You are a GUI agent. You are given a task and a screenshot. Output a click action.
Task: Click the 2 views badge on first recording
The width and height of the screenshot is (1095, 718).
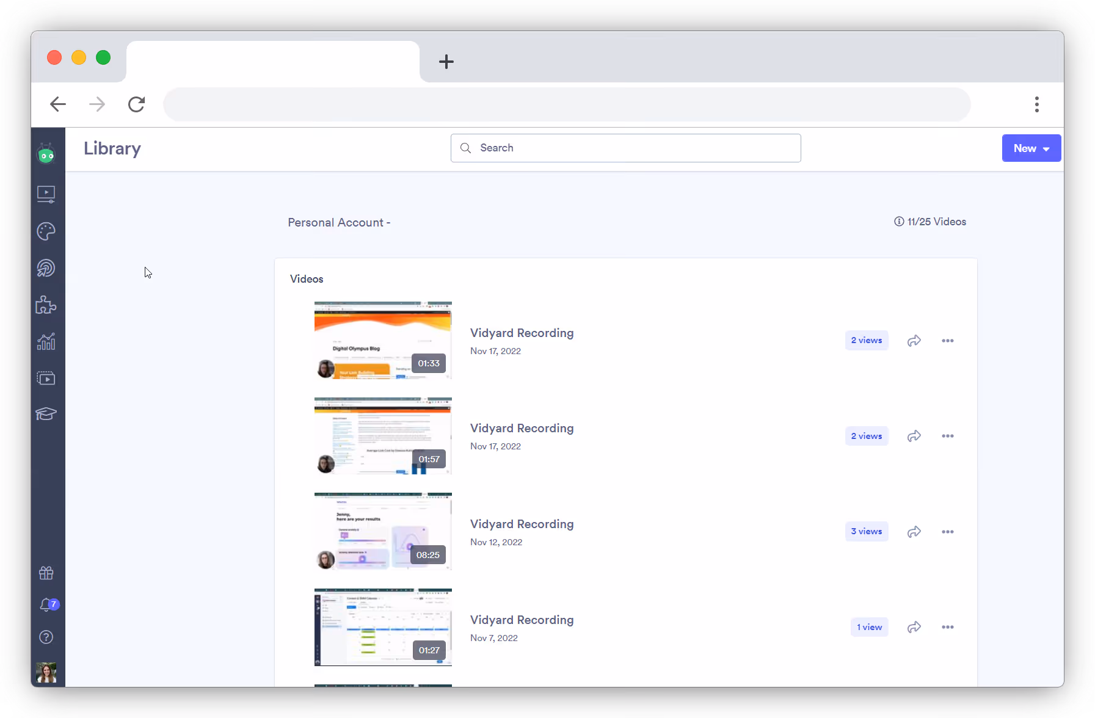(x=867, y=340)
